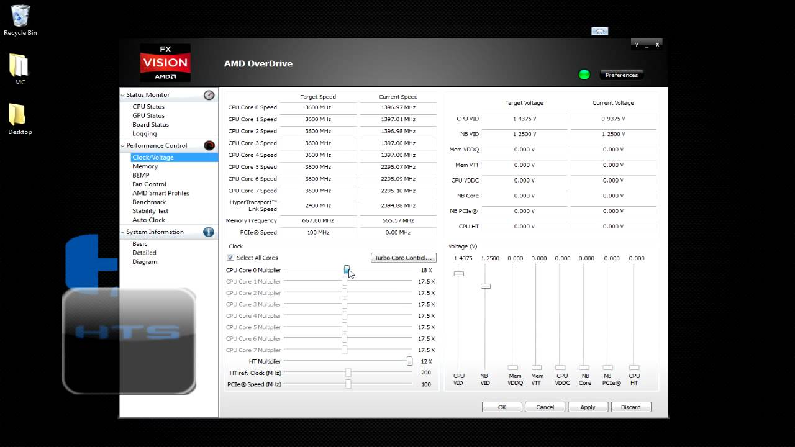Click HyperTransport current speed 2394.88 MHz

pos(398,205)
